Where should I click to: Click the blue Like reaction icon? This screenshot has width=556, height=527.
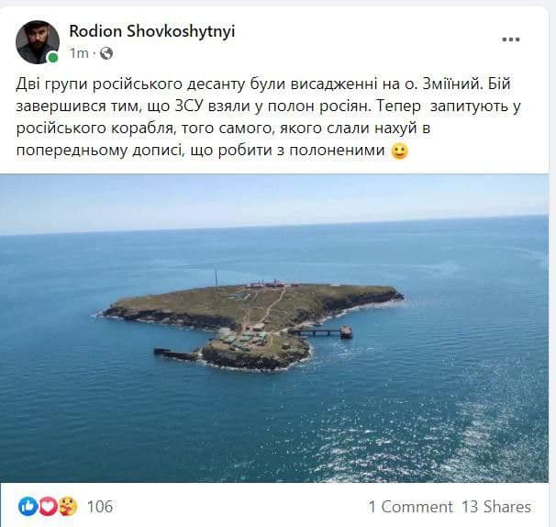28,506
